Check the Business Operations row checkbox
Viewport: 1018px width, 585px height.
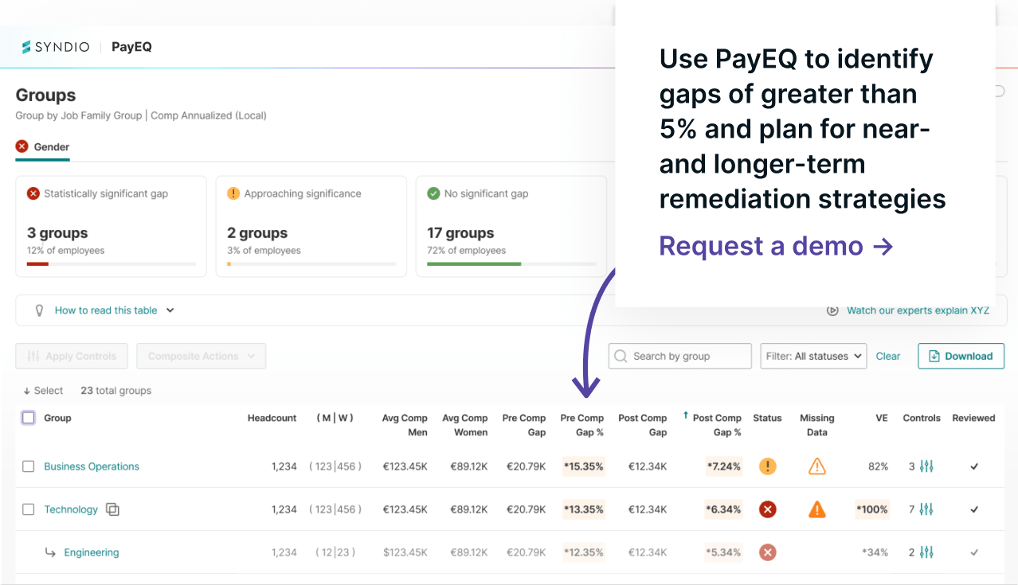pos(28,466)
